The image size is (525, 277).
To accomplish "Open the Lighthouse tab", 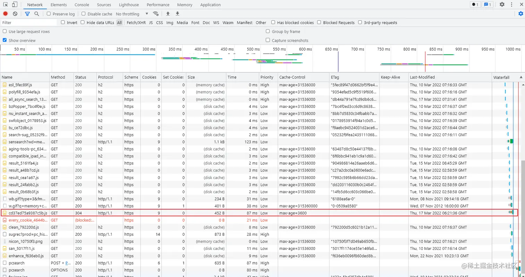I will [129, 5].
